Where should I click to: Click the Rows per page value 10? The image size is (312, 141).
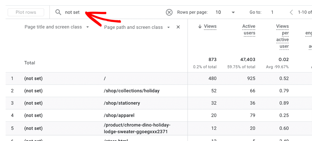(218, 12)
